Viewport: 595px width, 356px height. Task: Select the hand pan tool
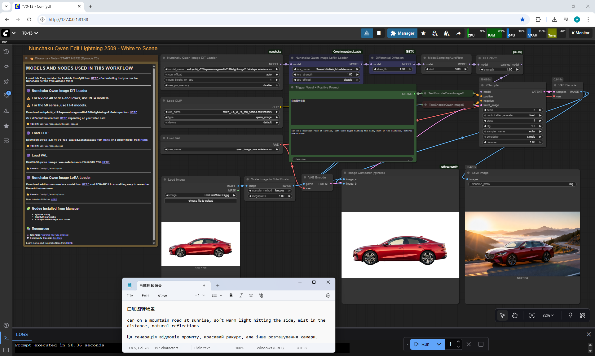click(515, 315)
